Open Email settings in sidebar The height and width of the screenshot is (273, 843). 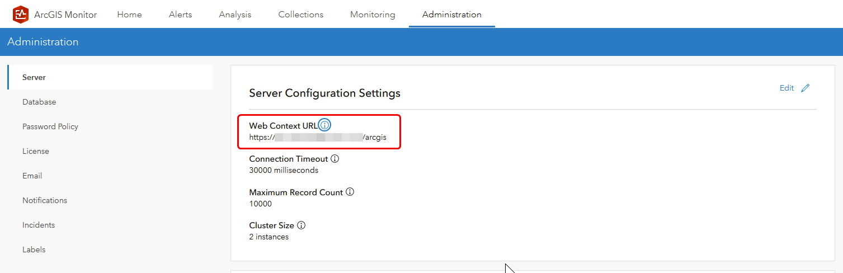pos(32,176)
